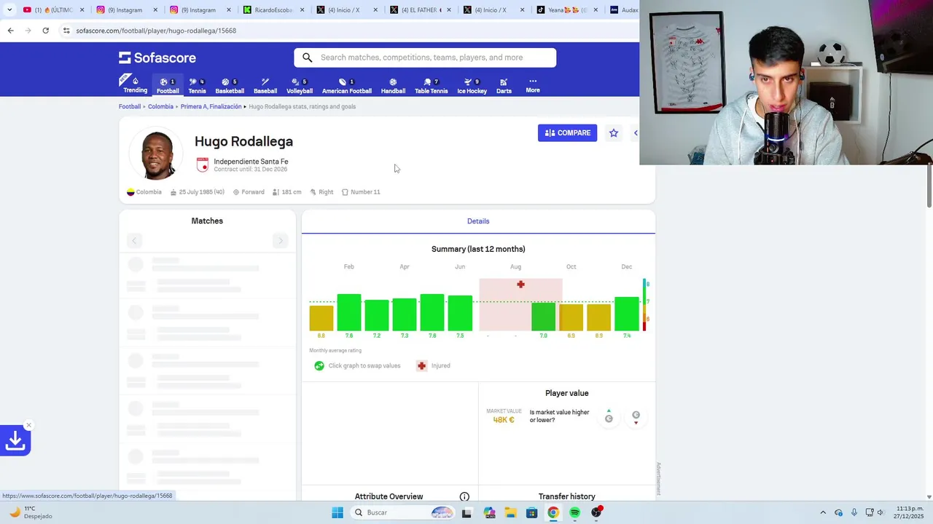Vote market value higher

click(609, 416)
